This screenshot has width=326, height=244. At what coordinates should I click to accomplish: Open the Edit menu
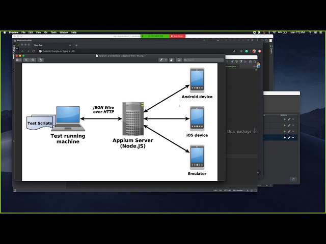click(x=31, y=33)
